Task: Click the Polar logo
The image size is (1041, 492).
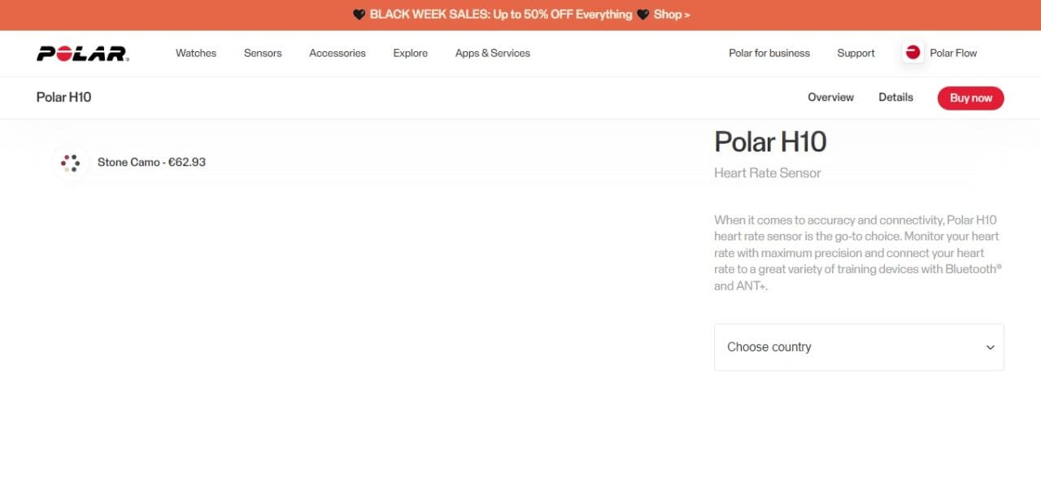Action: (82, 54)
